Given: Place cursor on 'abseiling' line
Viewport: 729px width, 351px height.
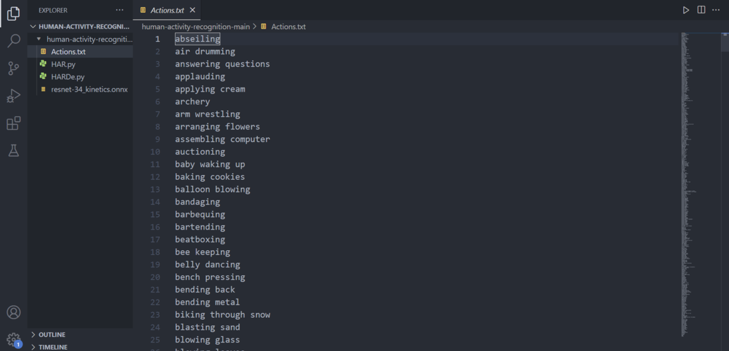Looking at the screenshot, I should coord(198,39).
